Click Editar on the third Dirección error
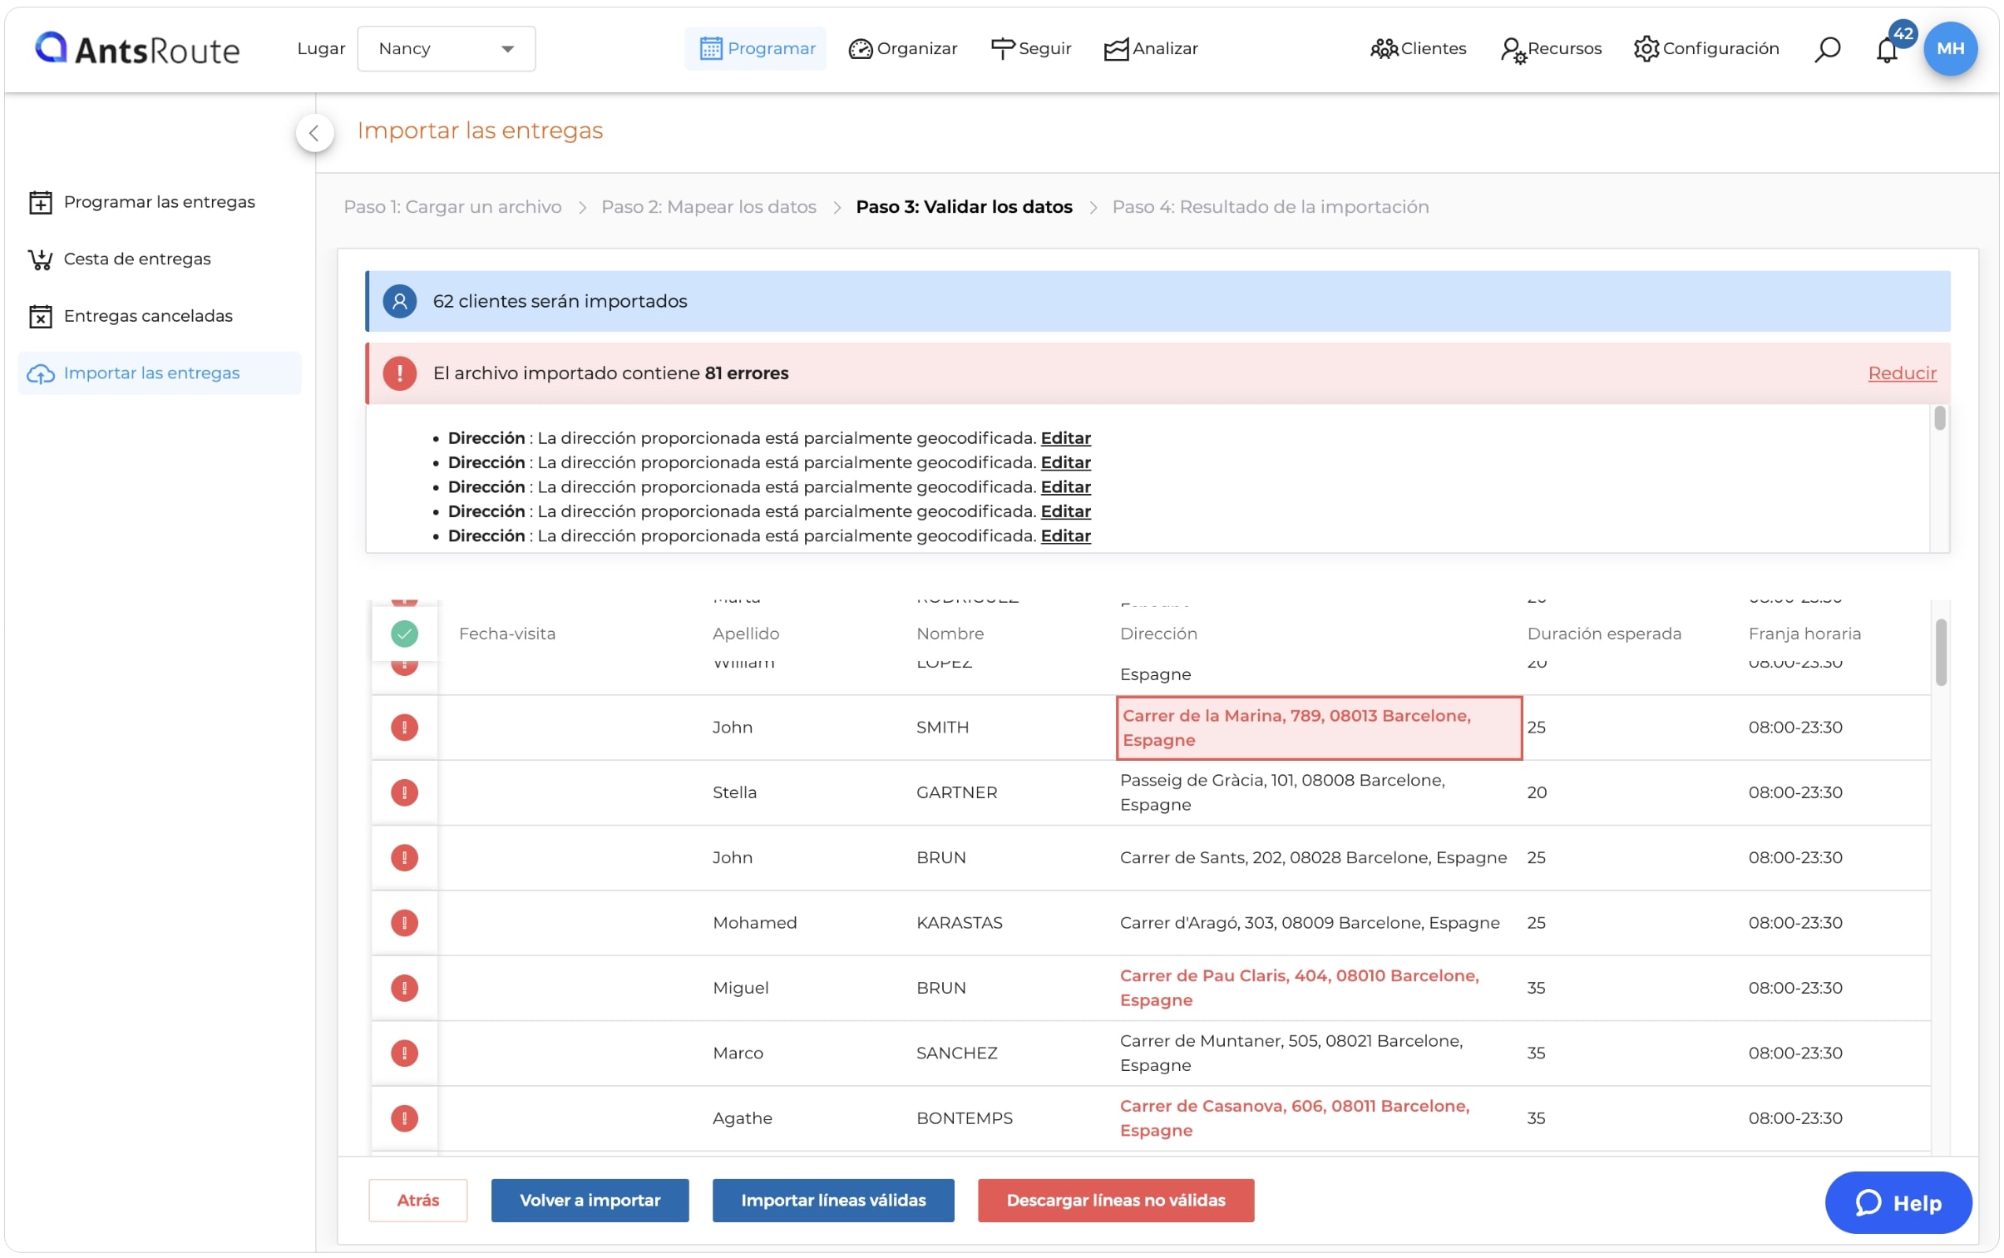This screenshot has height=1258, width=2004. click(x=1066, y=486)
